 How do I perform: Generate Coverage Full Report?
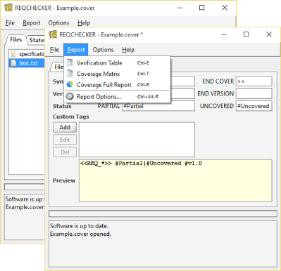(x=117, y=84)
